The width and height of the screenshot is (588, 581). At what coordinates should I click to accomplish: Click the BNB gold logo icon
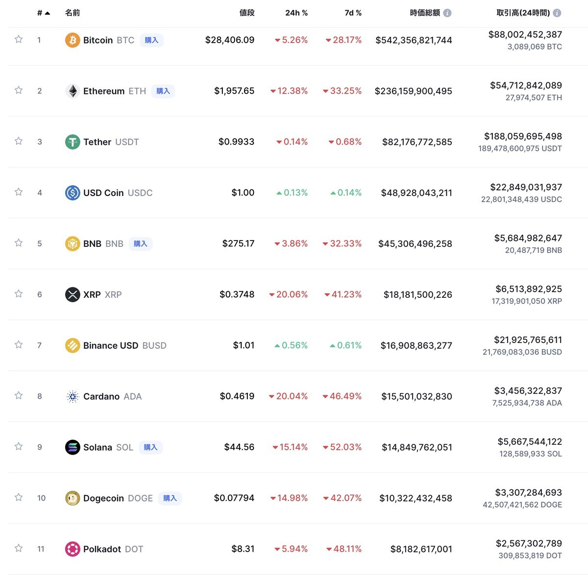tap(73, 243)
